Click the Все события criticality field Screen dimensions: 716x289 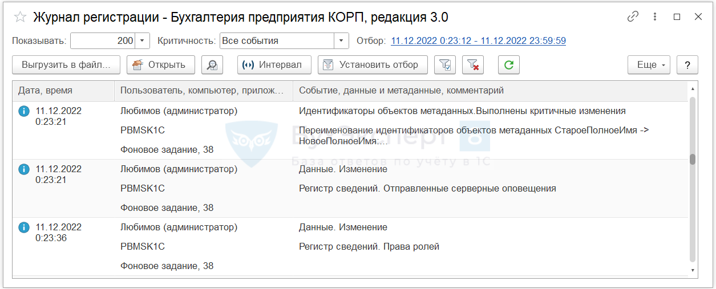coord(277,41)
